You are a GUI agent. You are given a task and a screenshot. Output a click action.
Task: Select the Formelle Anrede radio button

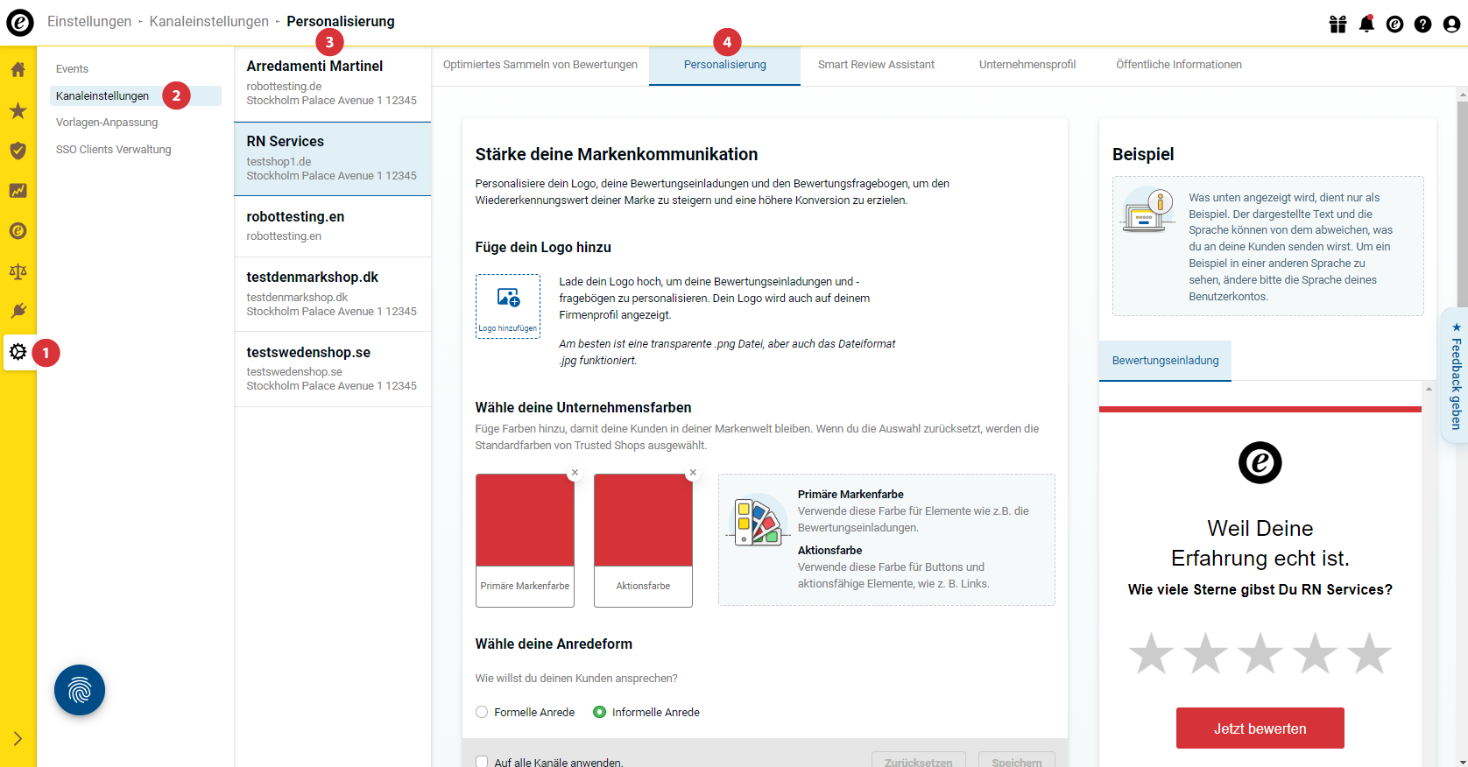click(x=482, y=712)
